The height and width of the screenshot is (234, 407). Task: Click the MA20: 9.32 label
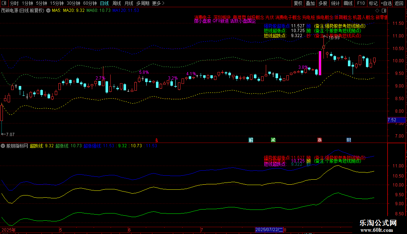74,10
